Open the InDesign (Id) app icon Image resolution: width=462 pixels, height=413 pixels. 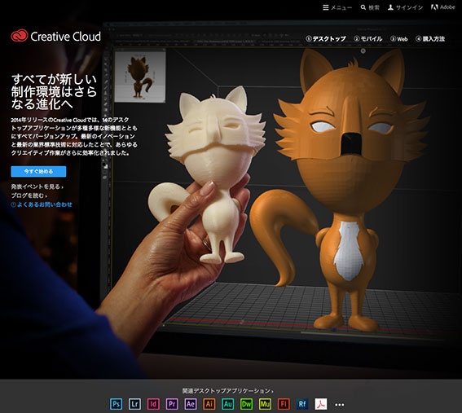153,404
